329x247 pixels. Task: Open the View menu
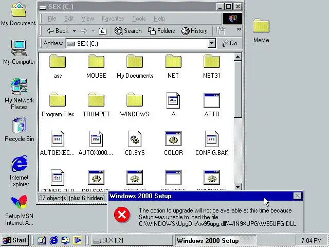click(x=87, y=19)
